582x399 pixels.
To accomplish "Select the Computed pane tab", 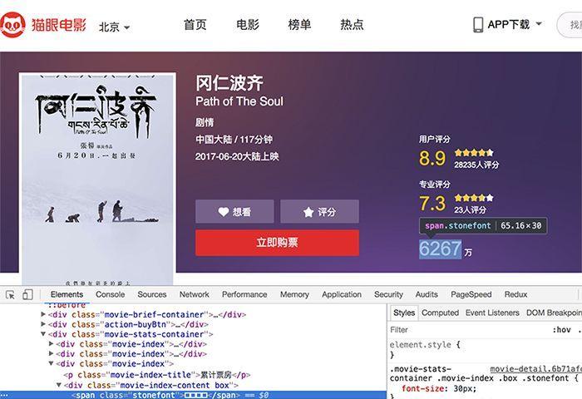I will tap(440, 313).
